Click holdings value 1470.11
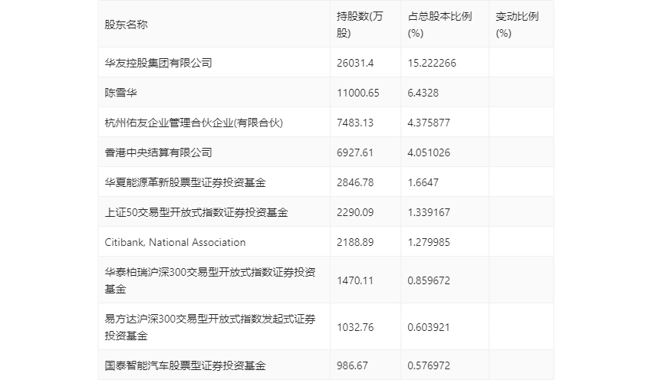Image resolution: width=652 pixels, height=380 pixels. point(355,280)
